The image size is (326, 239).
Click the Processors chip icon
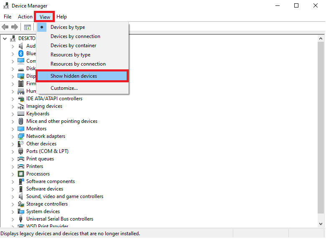(x=21, y=174)
